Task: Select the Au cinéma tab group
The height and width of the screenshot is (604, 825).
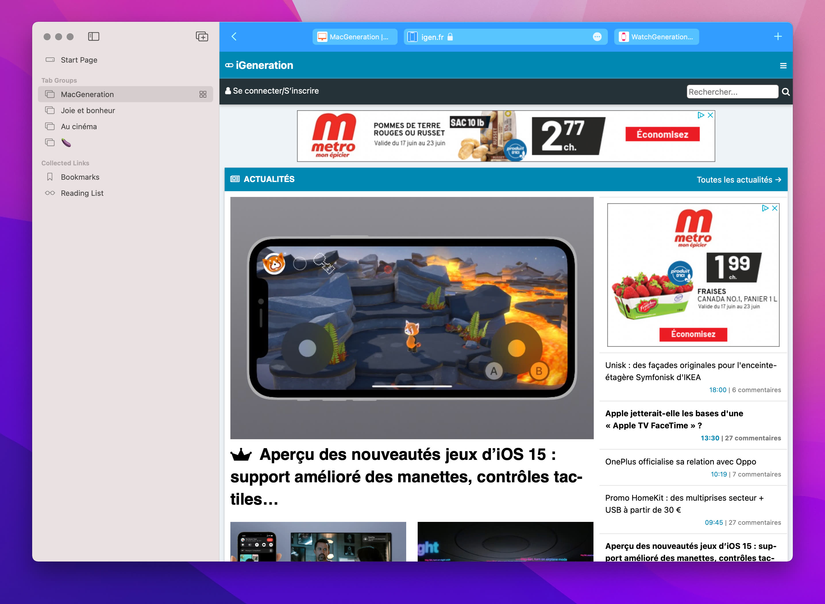Action: click(79, 126)
